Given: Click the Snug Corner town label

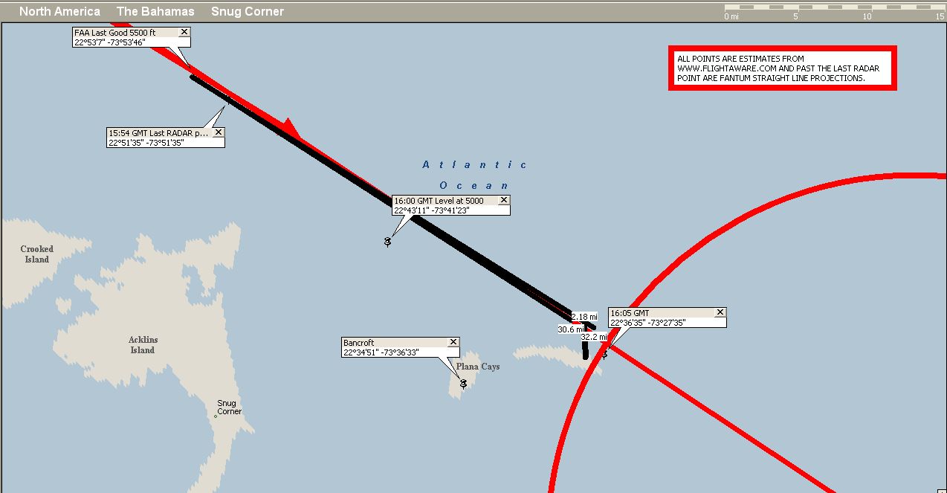Looking at the screenshot, I should pos(229,407).
